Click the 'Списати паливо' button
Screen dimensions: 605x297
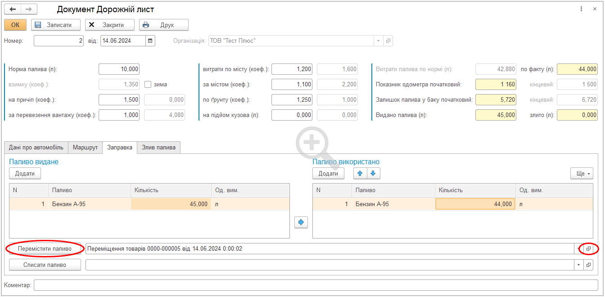(45, 265)
